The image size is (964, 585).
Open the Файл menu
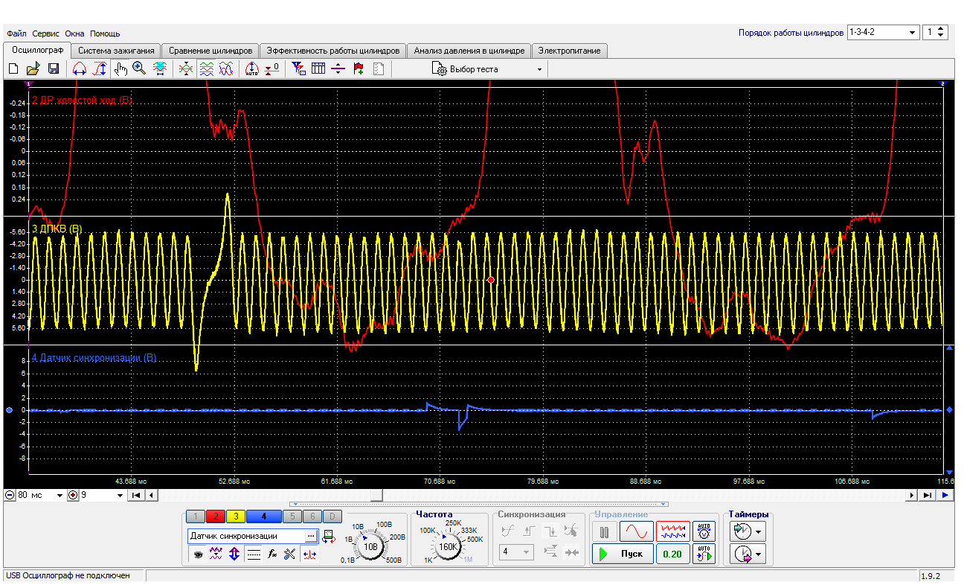click(16, 33)
